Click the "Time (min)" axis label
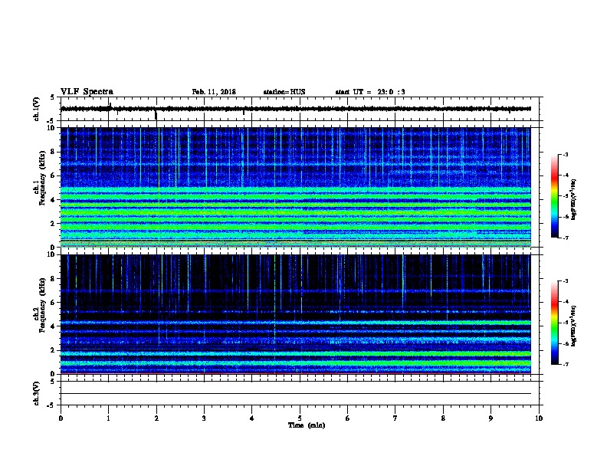The image size is (607, 469). [307, 425]
